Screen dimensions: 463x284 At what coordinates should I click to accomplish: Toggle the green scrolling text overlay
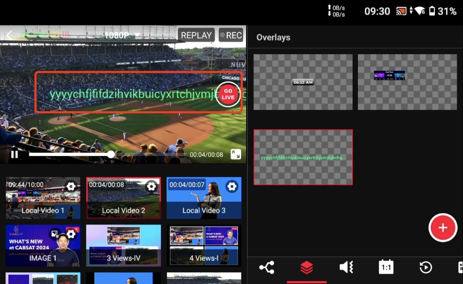click(x=303, y=157)
